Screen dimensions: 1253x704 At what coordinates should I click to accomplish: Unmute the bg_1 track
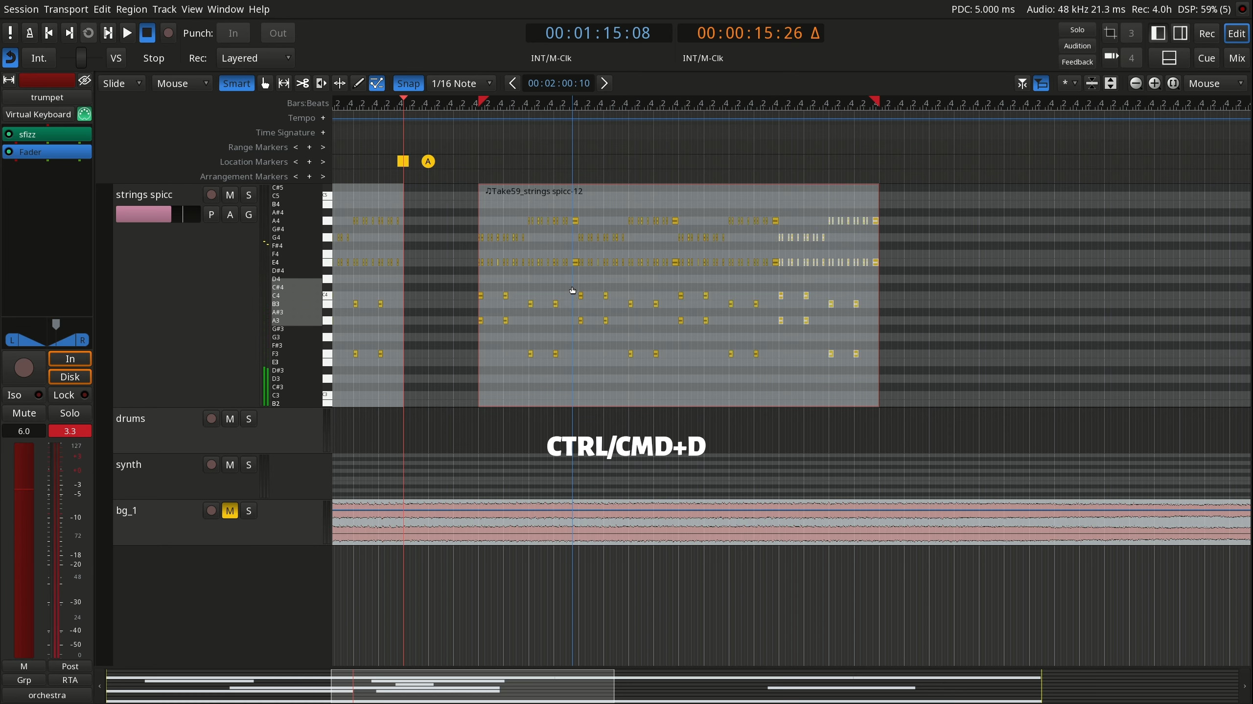[230, 511]
